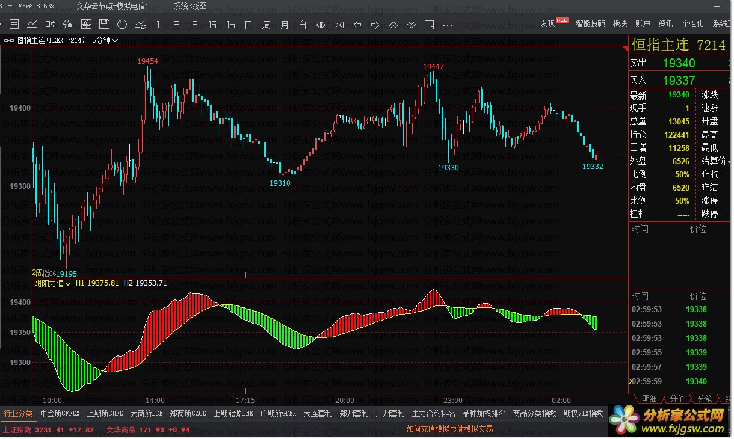Click the 上证指数 3231.41 status entry
Image resolution: width=734 pixels, height=439 pixels.
[x=48, y=430]
